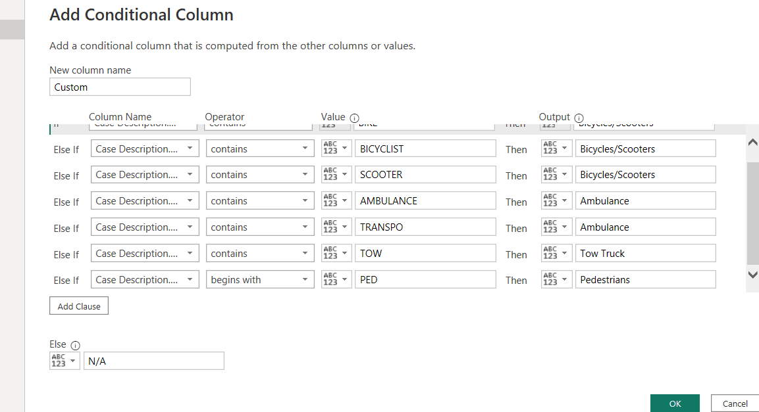Click the TOW value field

(x=425, y=253)
